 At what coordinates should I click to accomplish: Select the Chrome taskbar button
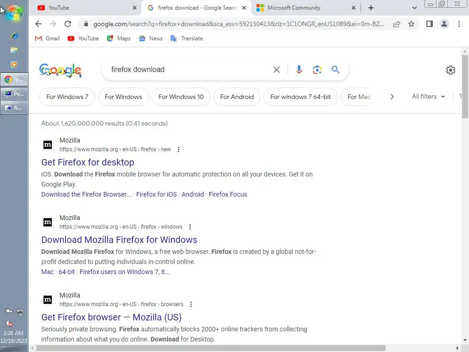pyautogui.click(x=14, y=79)
